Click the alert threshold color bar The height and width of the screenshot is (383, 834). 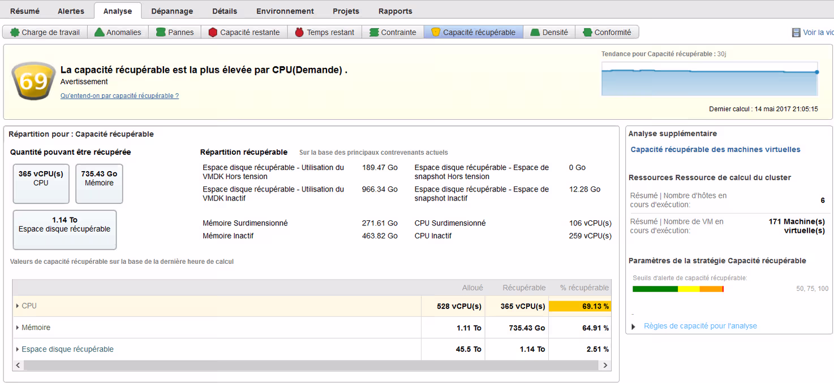click(x=678, y=289)
